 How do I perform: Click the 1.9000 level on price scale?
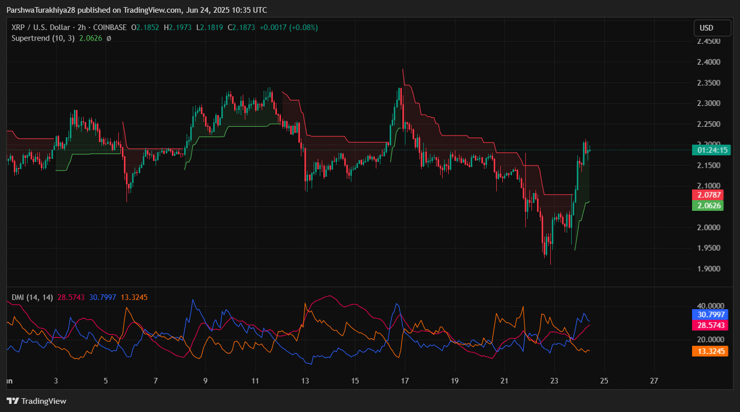pos(709,269)
